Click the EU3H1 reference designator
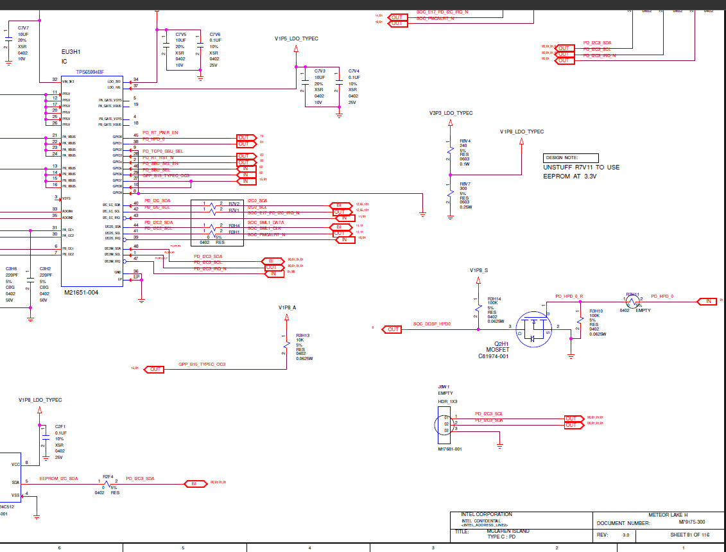Image resolution: width=726 pixels, height=552 pixels. coord(71,52)
